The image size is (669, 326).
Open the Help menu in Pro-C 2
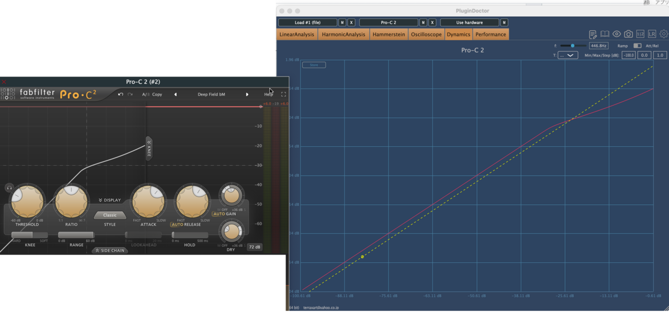[x=269, y=94]
